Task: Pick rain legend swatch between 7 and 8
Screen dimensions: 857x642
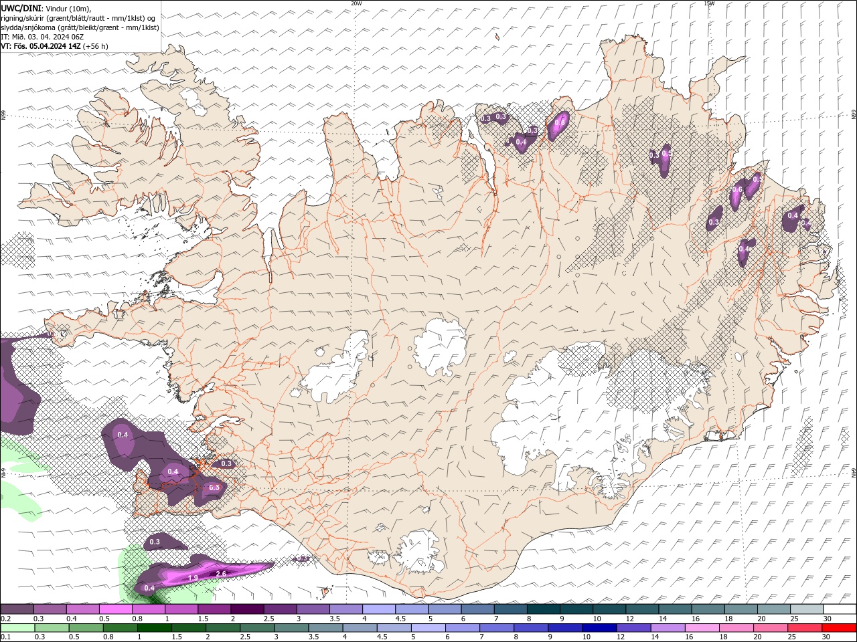Action: pyautogui.click(x=495, y=627)
